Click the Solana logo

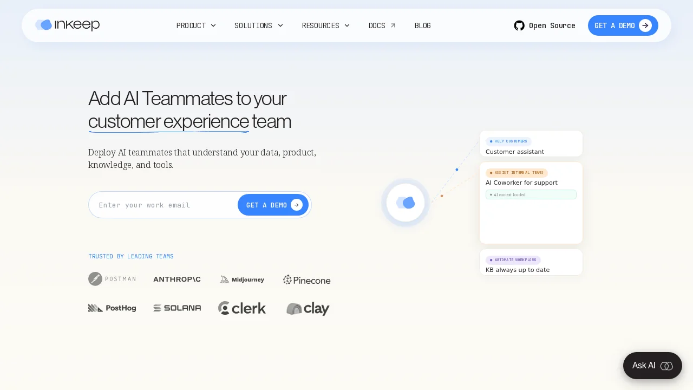[177, 308]
